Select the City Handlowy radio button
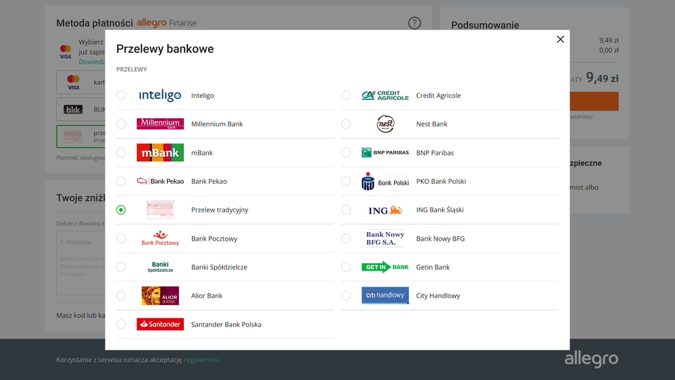Image resolution: width=675 pixels, height=380 pixels. [346, 295]
